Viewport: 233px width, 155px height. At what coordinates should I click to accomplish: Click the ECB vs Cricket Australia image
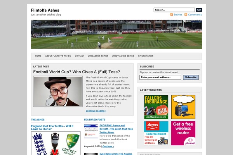pyautogui.click(x=56, y=143)
